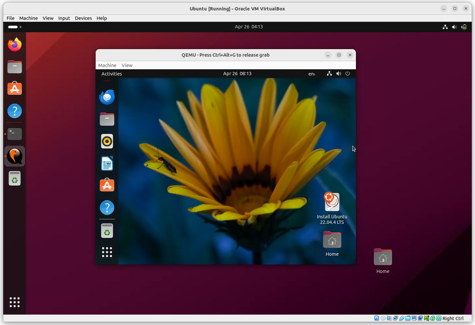Click Activities in the QEMU guest top bar

coord(112,74)
